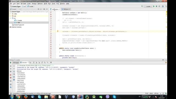Open Viber from taskbar

(x=108, y=97)
